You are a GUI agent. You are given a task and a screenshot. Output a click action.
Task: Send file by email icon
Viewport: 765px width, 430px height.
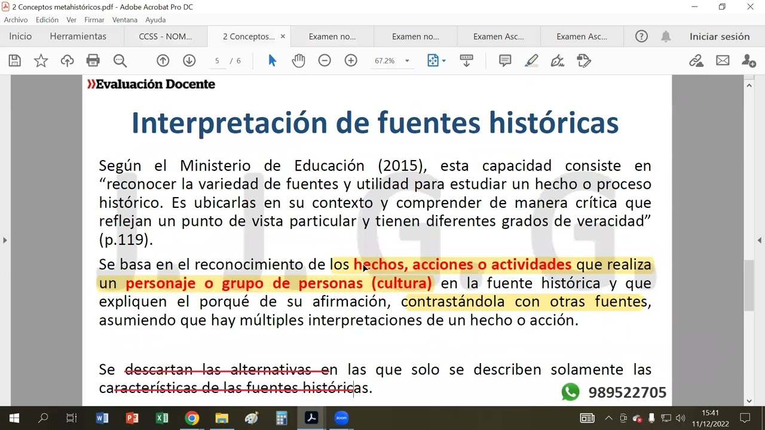tap(723, 60)
